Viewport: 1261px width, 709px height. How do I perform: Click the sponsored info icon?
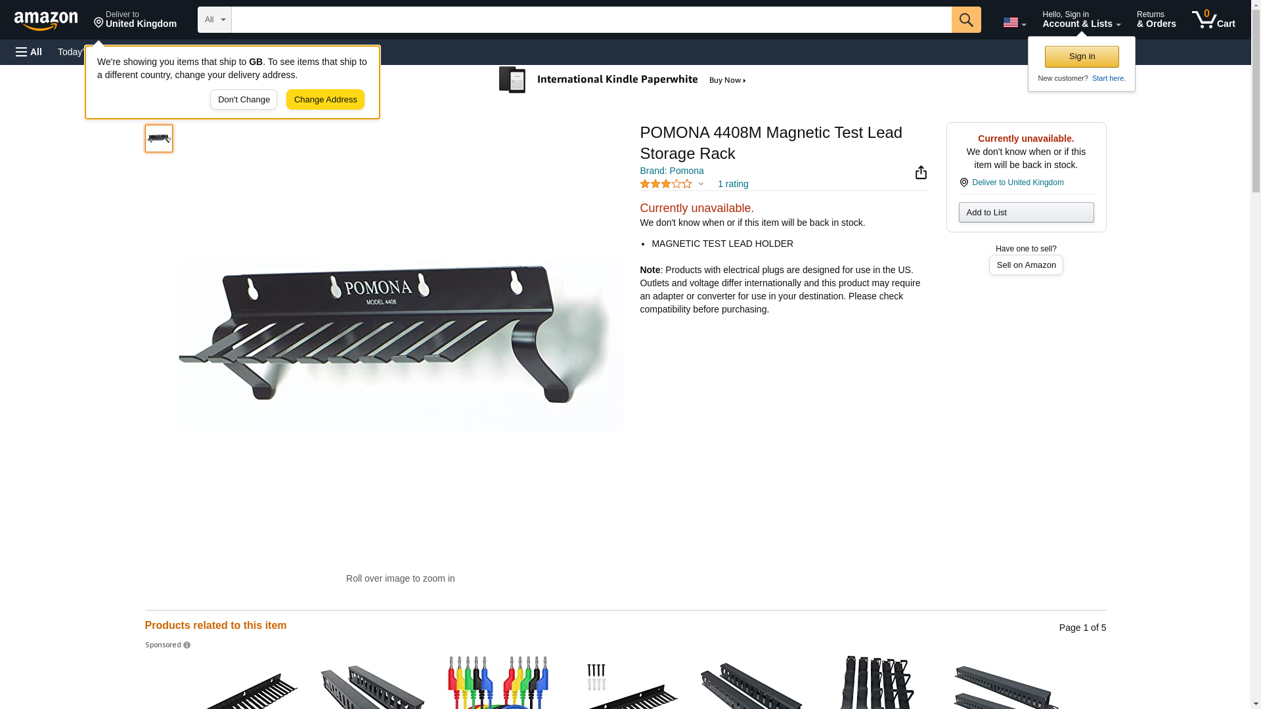pos(187,645)
